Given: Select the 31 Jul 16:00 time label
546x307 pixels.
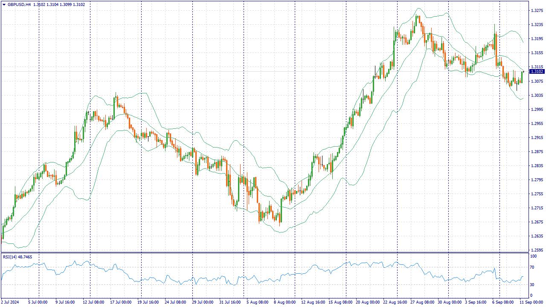Looking at the screenshot, I should coord(230,302).
